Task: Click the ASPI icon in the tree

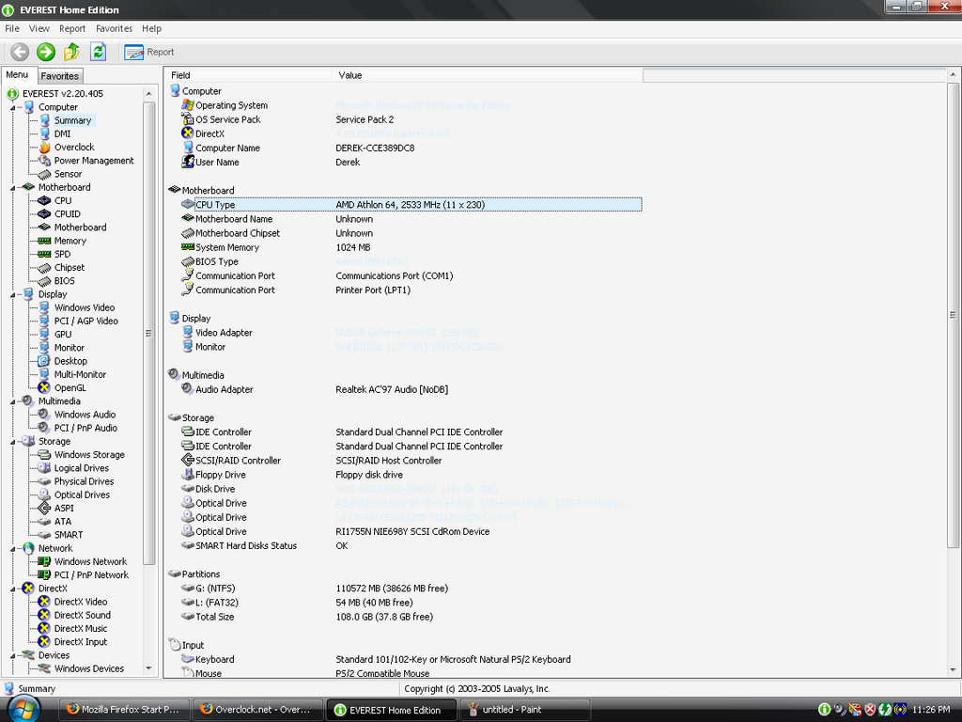Action: coord(44,509)
